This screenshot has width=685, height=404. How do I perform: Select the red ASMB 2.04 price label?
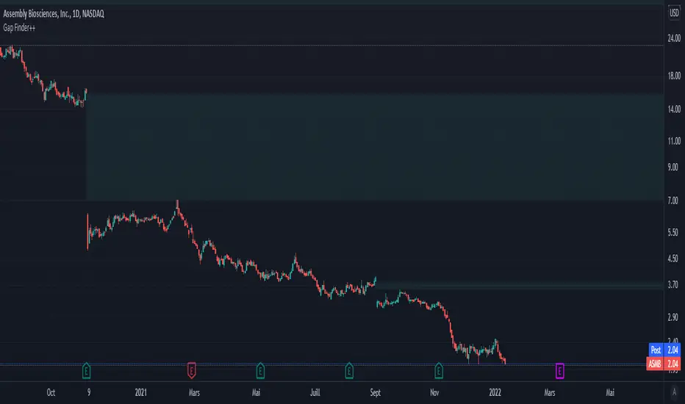click(x=664, y=364)
